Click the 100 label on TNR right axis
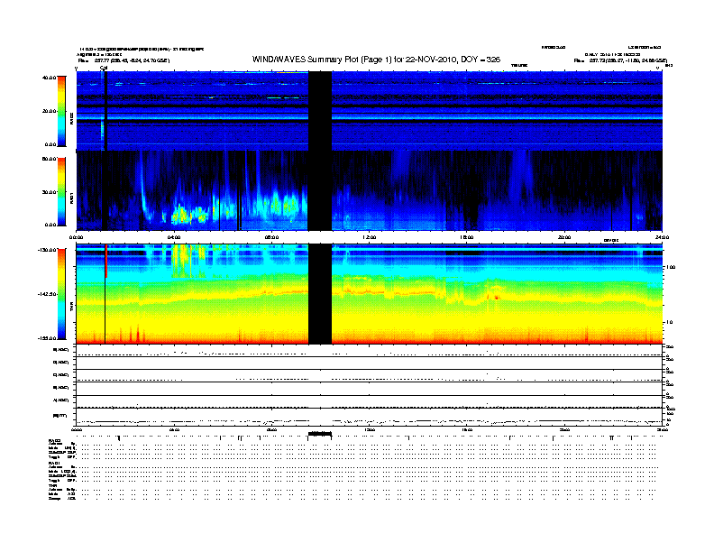 click(x=670, y=267)
